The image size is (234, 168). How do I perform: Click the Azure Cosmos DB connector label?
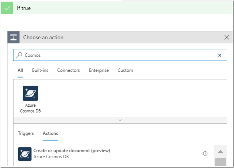(x=30, y=108)
